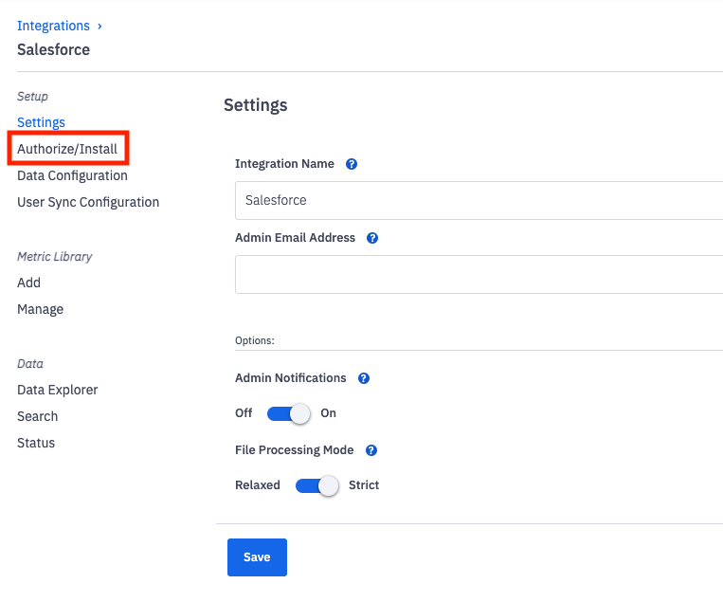Open Data Explorer from sidebar

tap(57, 390)
